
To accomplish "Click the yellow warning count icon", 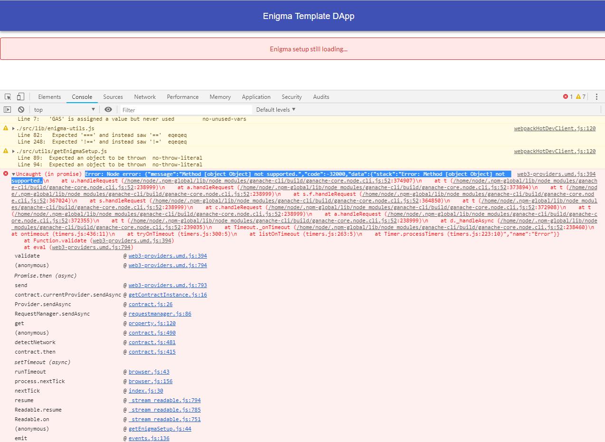I will [x=578, y=96].
